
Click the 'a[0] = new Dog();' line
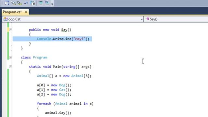pos(54,85)
